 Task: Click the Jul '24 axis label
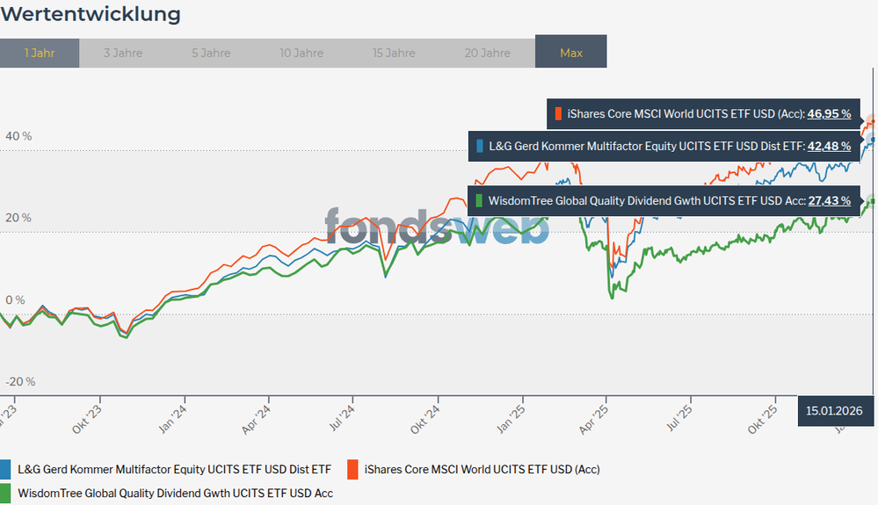[x=342, y=418]
